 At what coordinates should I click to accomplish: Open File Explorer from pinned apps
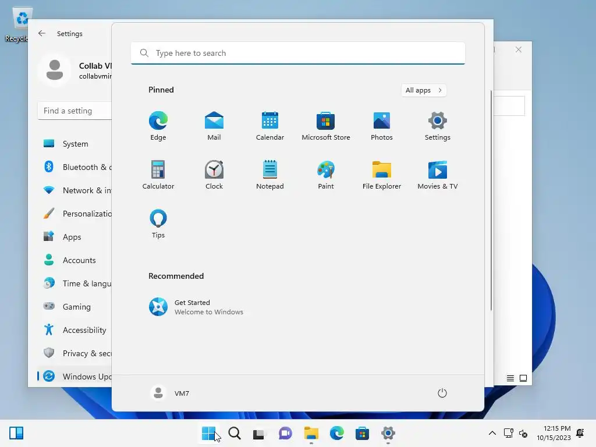tap(382, 175)
